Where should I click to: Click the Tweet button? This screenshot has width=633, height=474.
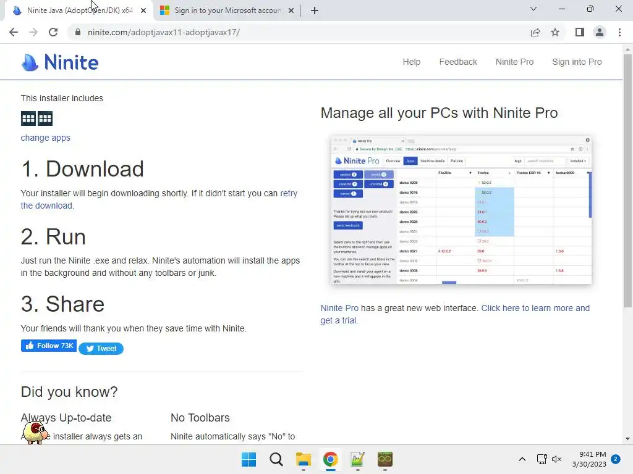tap(101, 349)
